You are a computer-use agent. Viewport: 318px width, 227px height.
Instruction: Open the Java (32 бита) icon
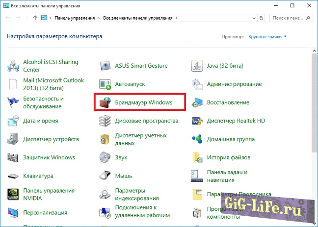(197, 66)
